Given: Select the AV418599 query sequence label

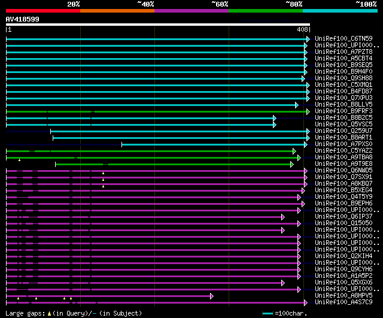Looking at the screenshot, I should [x=23, y=19].
